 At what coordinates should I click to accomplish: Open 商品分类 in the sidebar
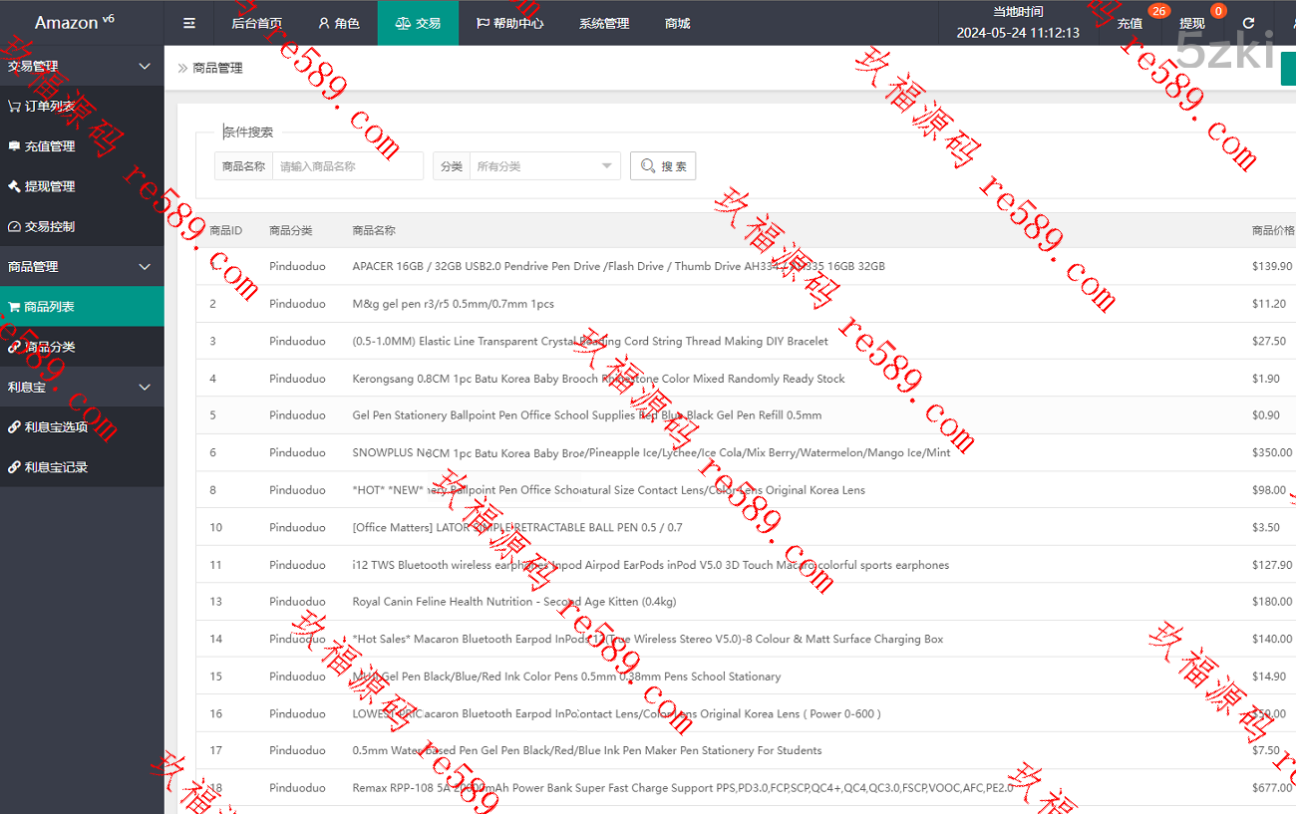50,347
